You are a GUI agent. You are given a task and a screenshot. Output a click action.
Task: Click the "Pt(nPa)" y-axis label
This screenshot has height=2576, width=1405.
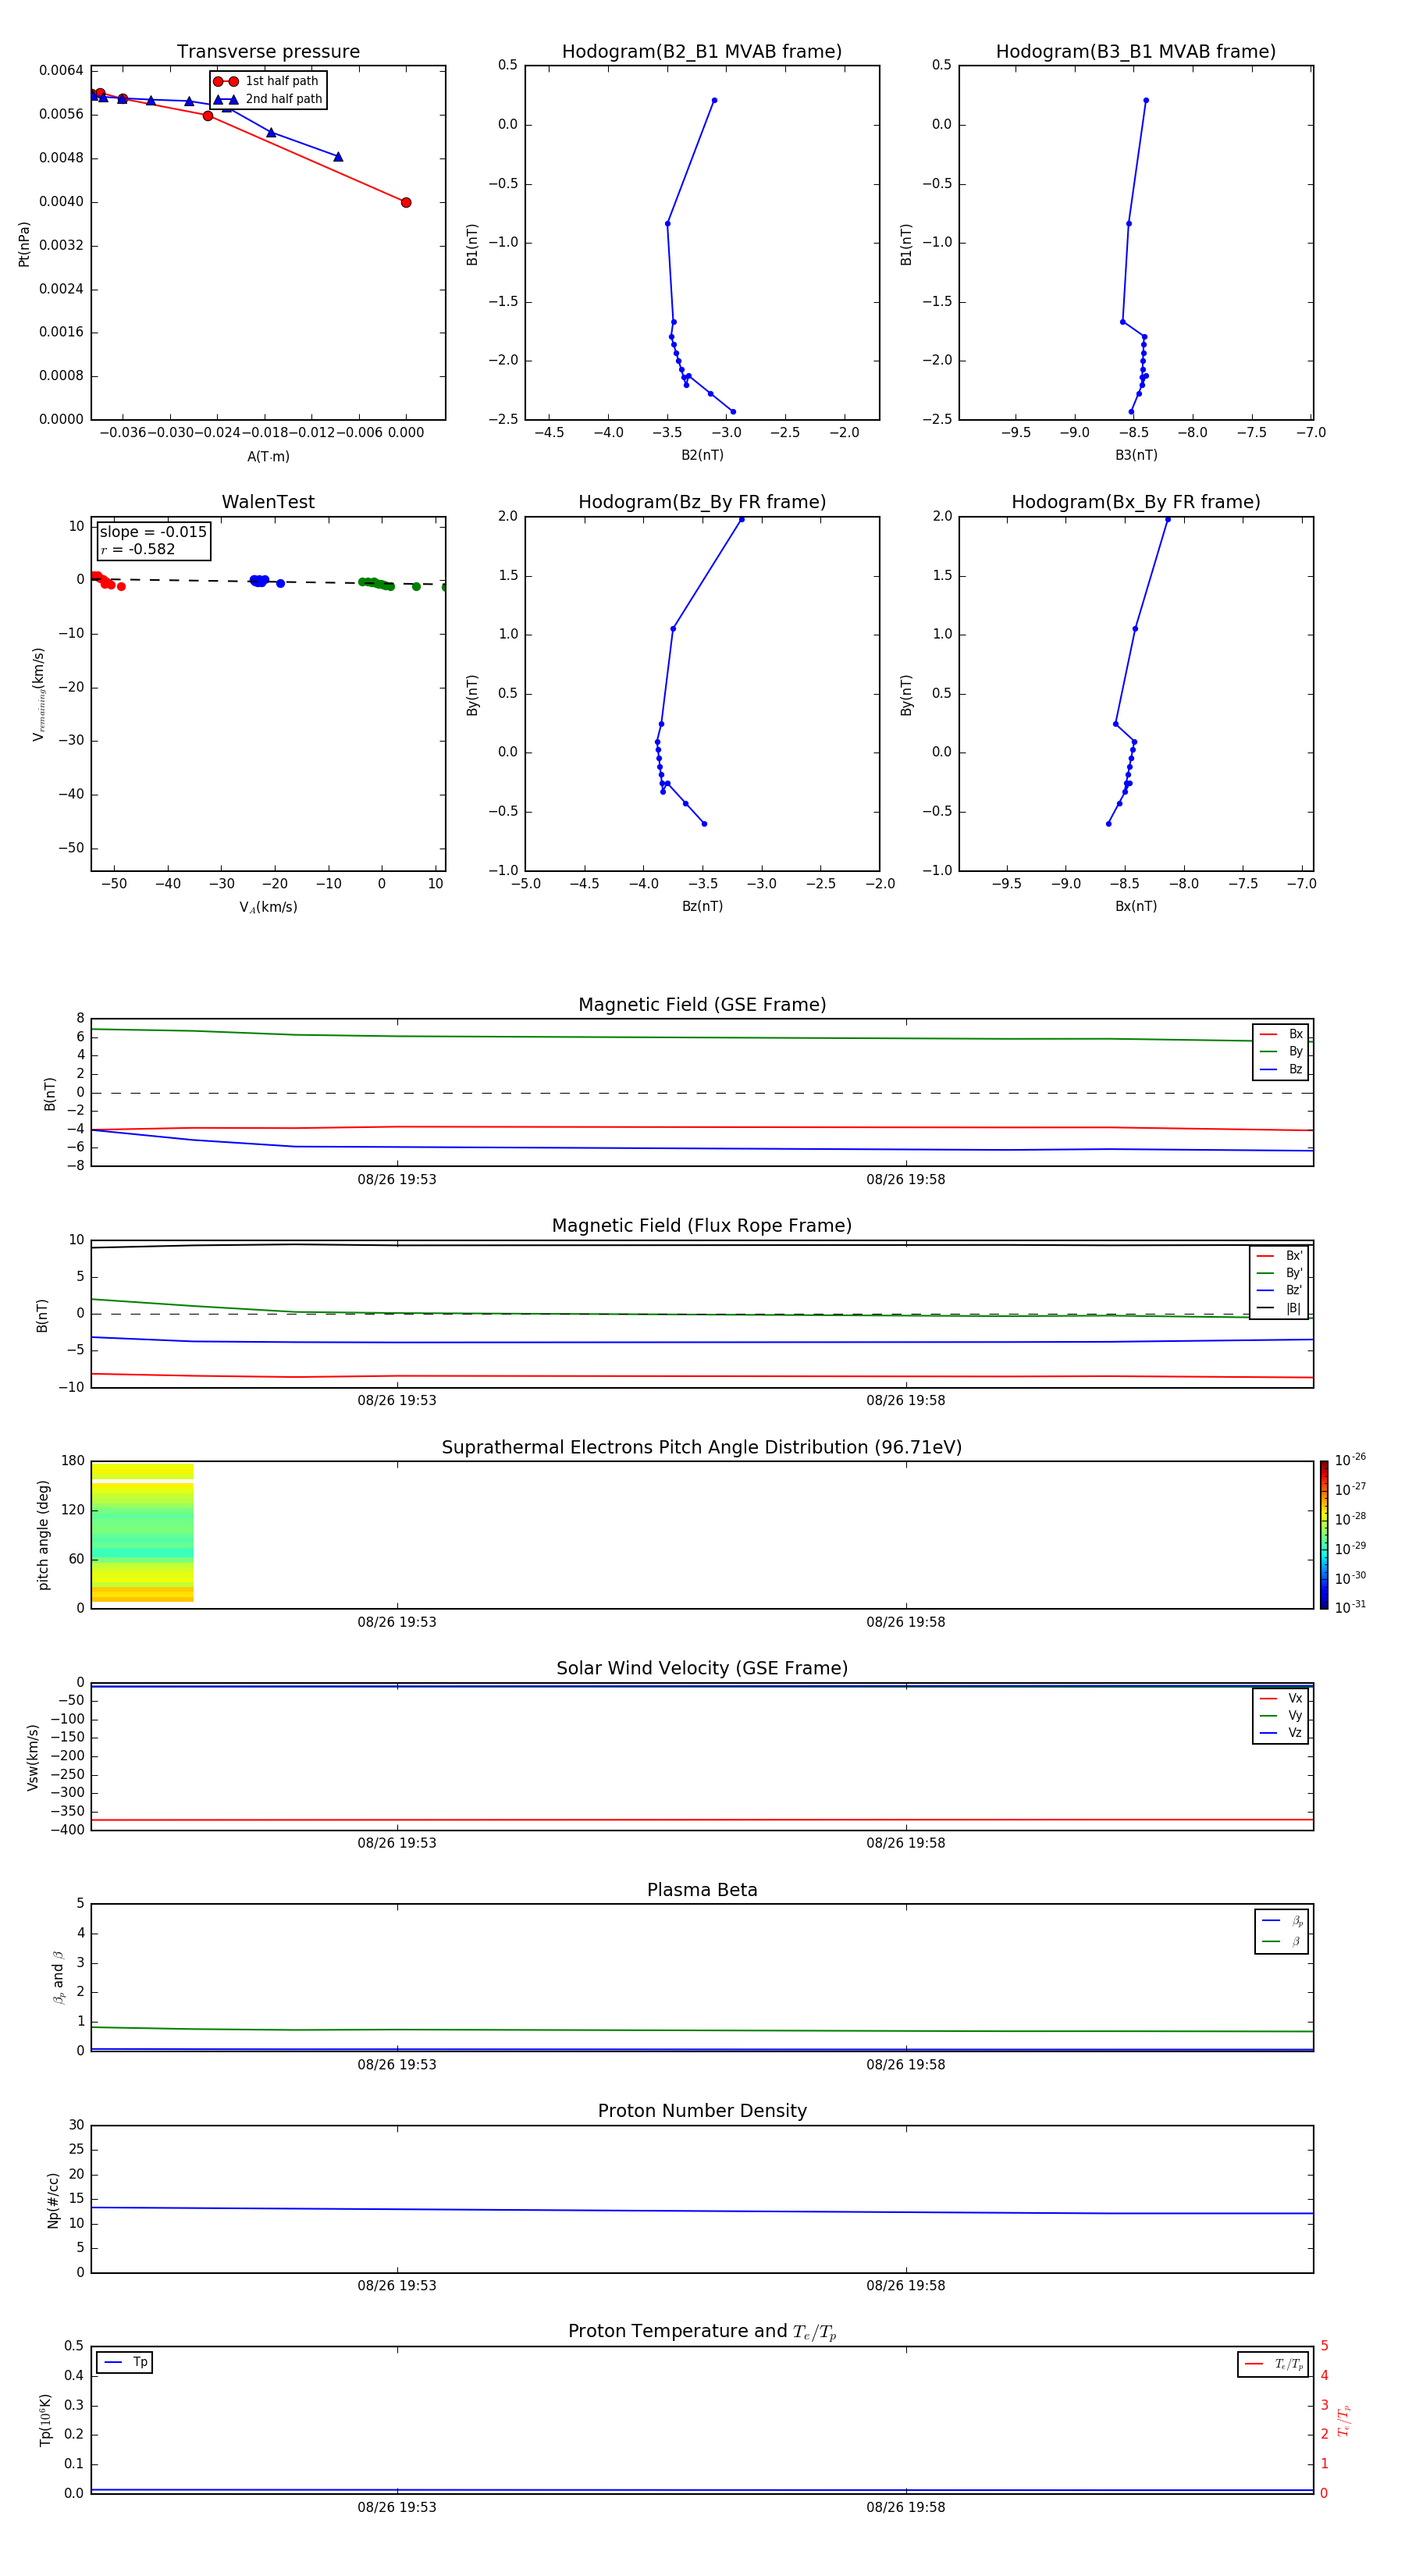(x=24, y=243)
